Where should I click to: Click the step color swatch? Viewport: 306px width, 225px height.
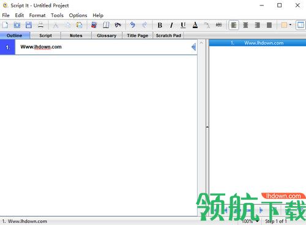coord(284,25)
